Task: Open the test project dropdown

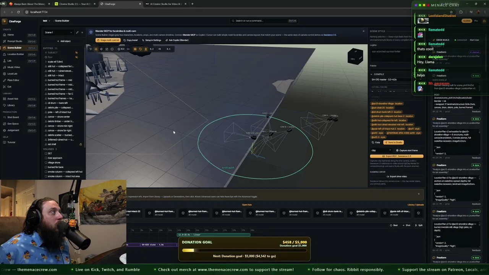Action: tap(46, 21)
